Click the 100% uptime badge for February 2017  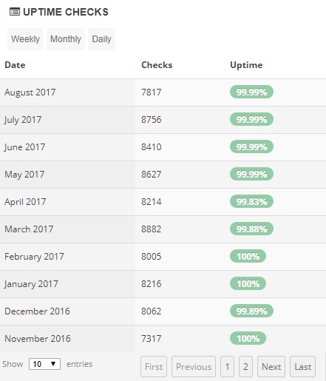(x=248, y=256)
